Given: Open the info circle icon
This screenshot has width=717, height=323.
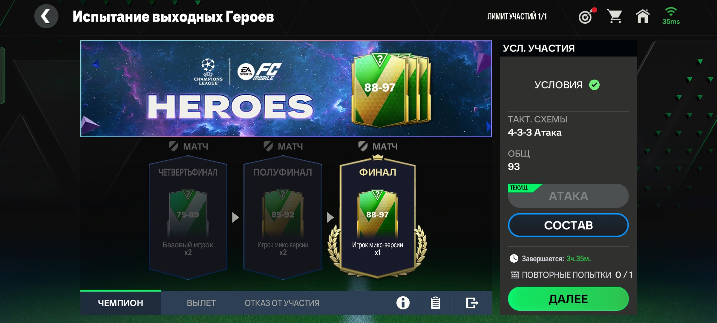Looking at the screenshot, I should 403,303.
